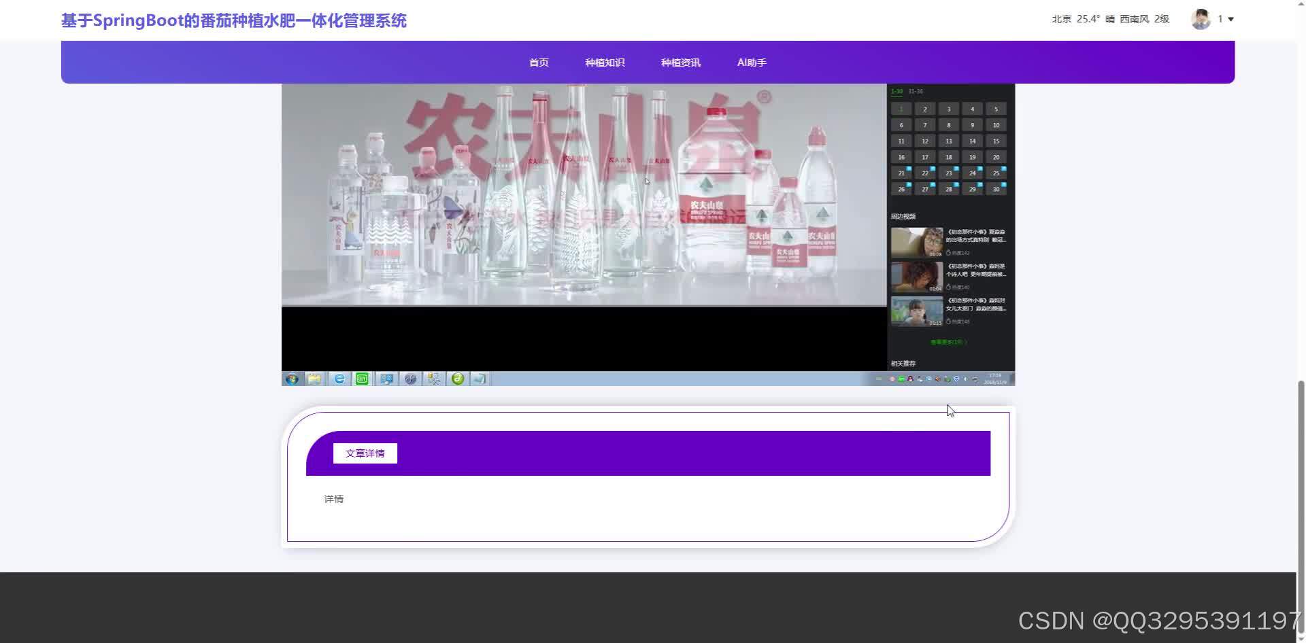Click the user avatar in the header
This screenshot has height=643, width=1306.
coord(1201,19)
